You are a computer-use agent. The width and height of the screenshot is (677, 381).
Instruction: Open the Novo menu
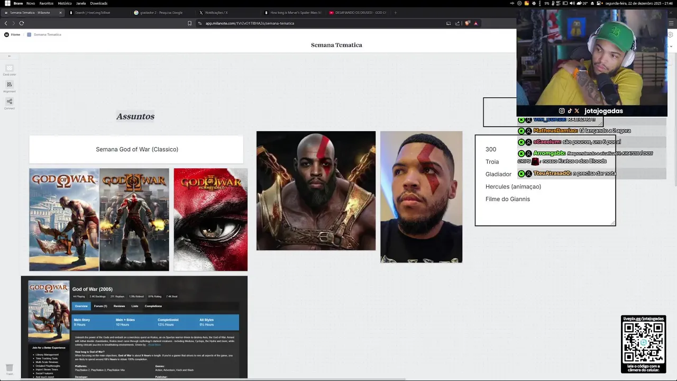(31, 3)
